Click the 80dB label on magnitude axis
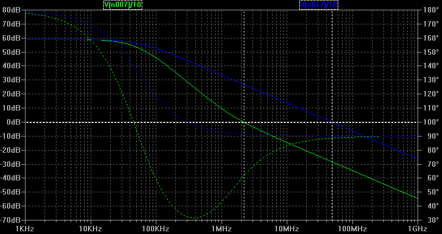 [x=10, y=10]
